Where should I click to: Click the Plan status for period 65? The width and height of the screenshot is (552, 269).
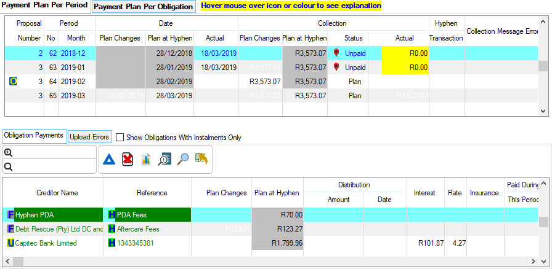coord(355,96)
